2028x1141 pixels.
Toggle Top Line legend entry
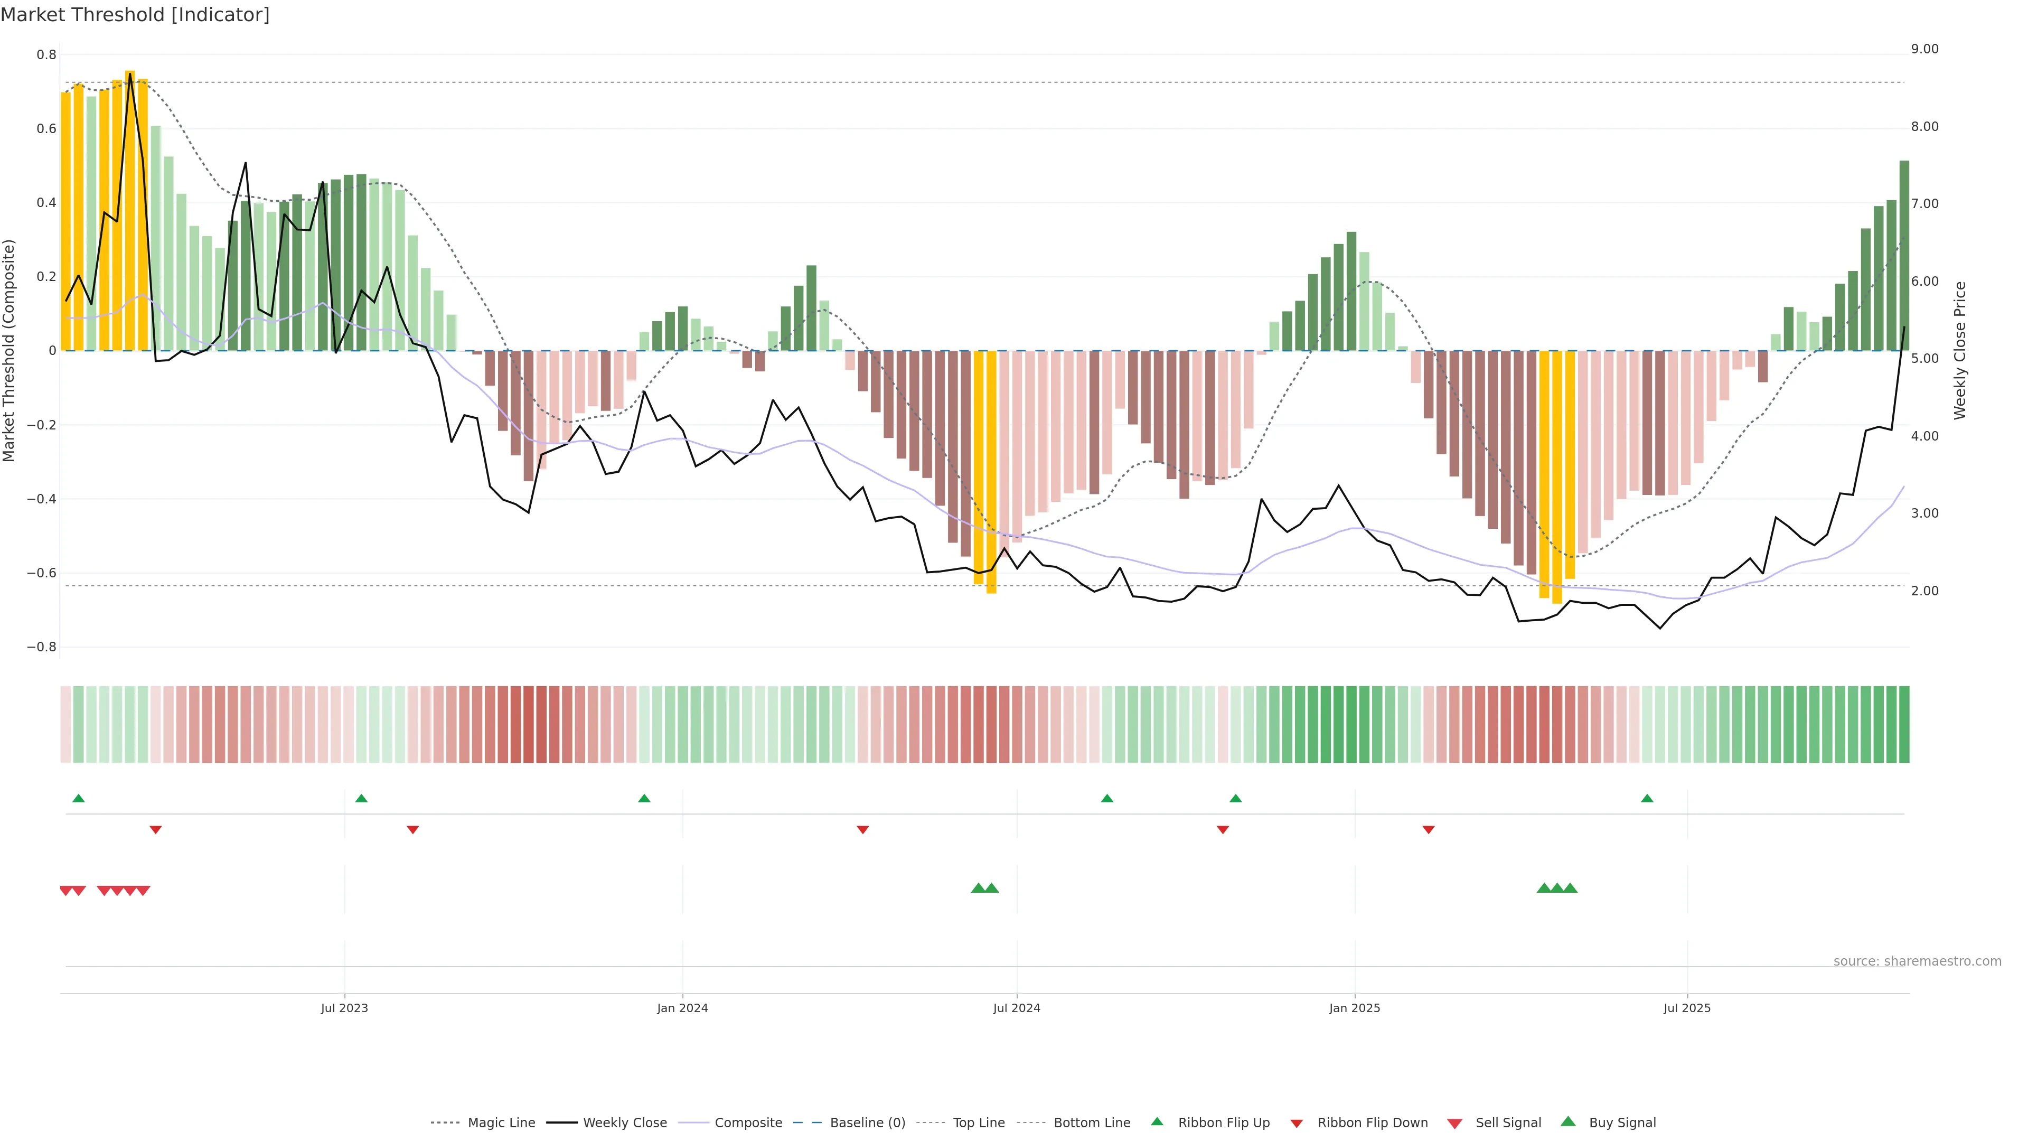(x=979, y=1123)
